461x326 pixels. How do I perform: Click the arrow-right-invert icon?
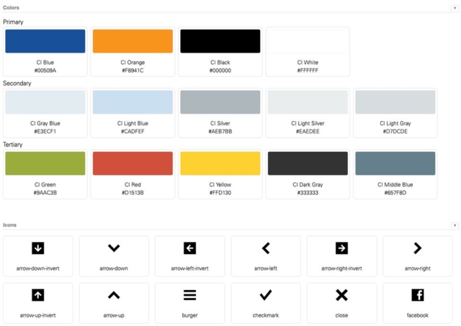(x=341, y=248)
